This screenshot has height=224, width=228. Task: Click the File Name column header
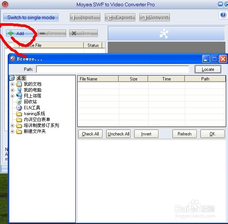point(98,79)
